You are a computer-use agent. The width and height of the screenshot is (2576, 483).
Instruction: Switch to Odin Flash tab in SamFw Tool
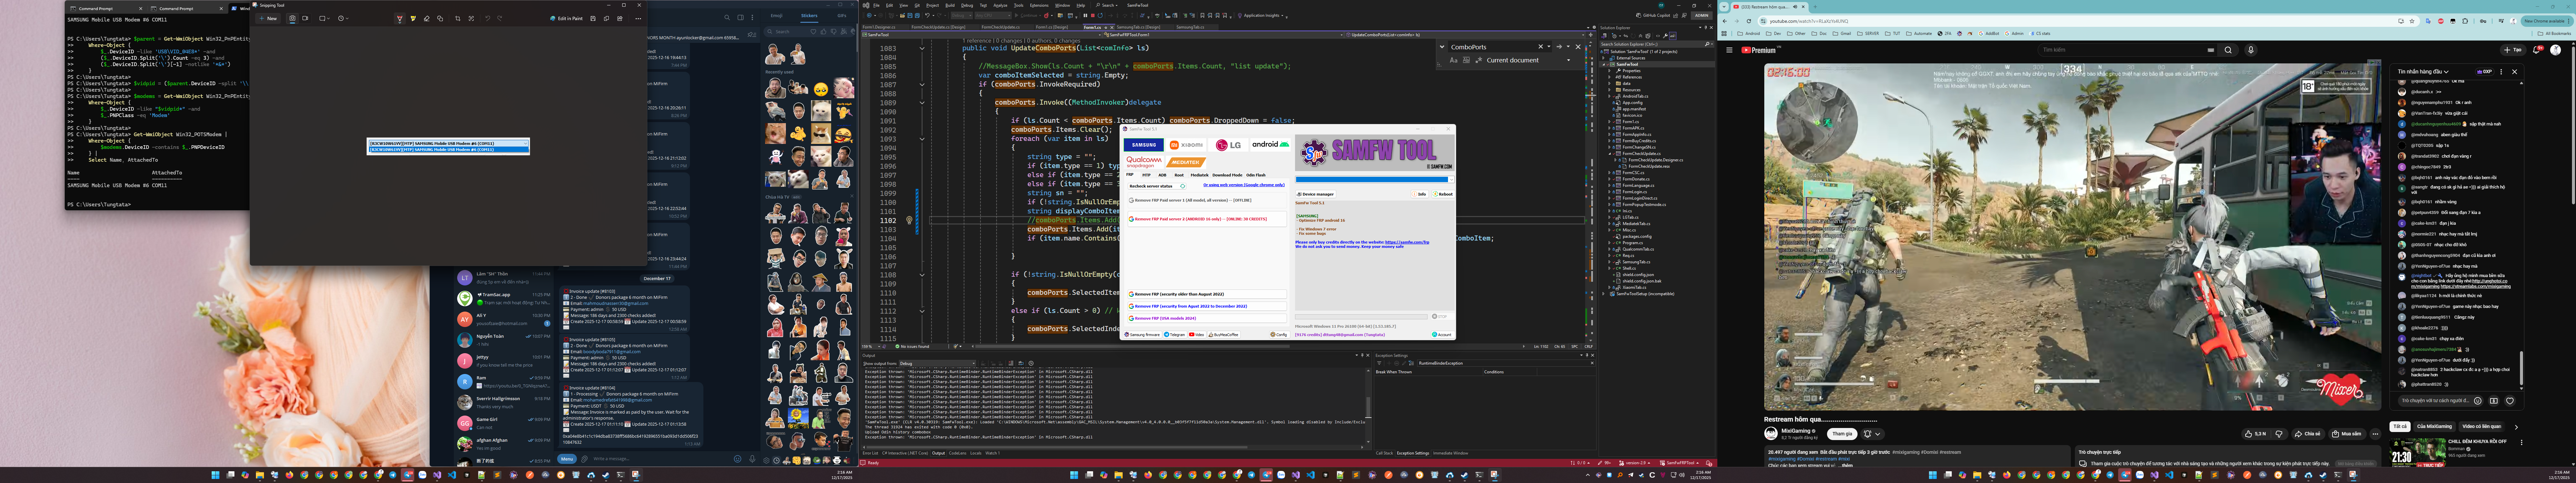click(x=1256, y=175)
